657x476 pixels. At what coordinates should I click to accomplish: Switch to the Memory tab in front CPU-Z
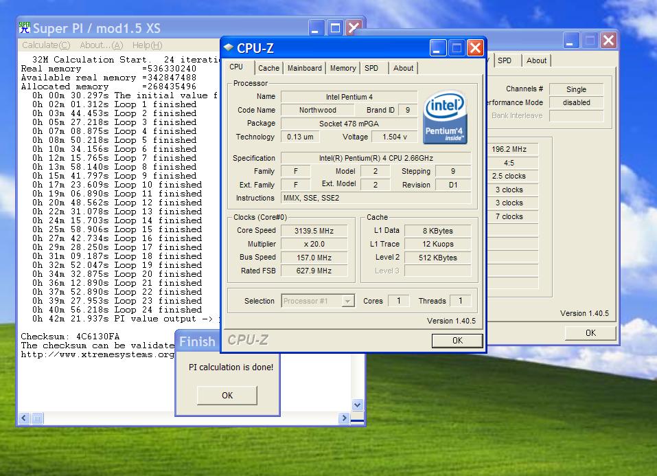tap(343, 68)
